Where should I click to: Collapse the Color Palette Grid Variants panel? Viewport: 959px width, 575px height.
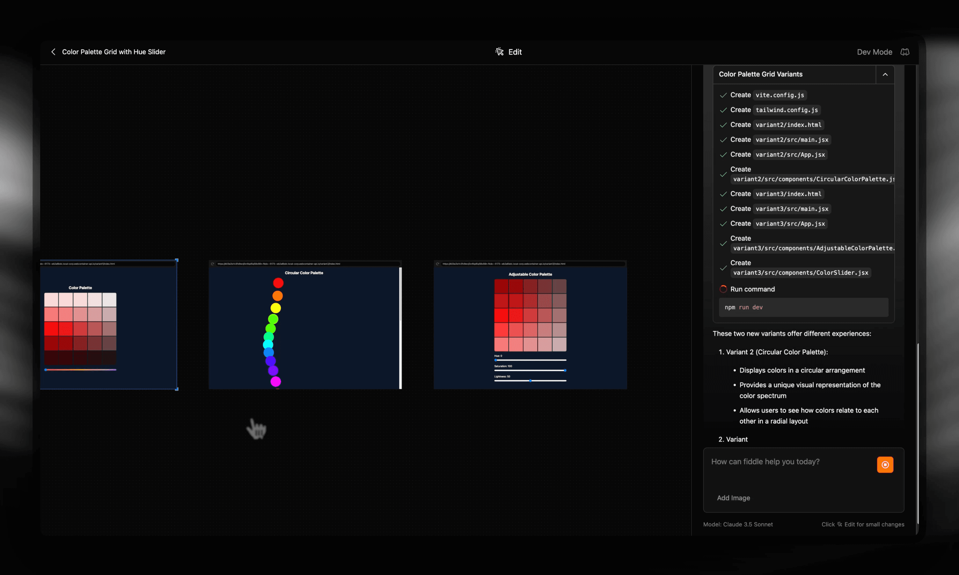pyautogui.click(x=885, y=74)
